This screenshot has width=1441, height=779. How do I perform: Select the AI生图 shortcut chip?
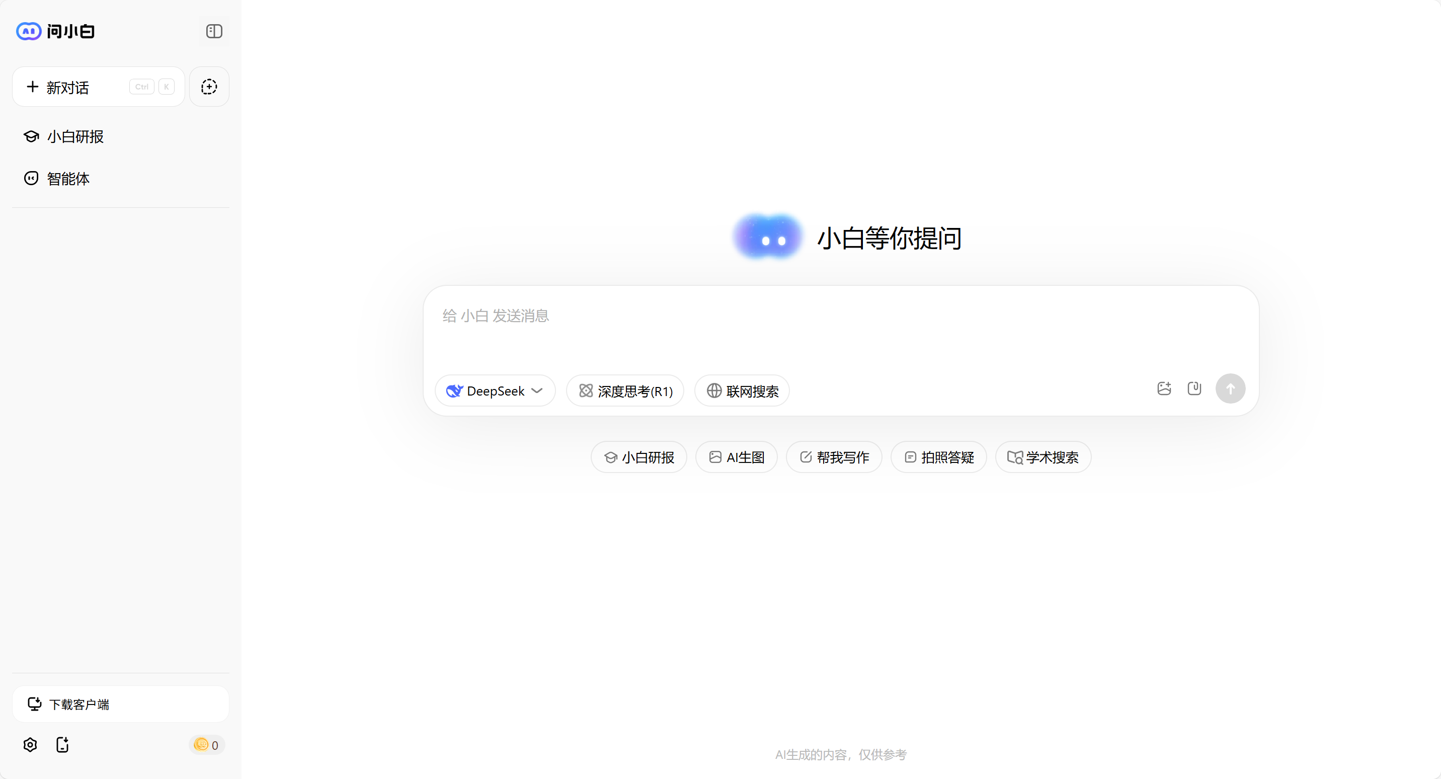click(737, 457)
